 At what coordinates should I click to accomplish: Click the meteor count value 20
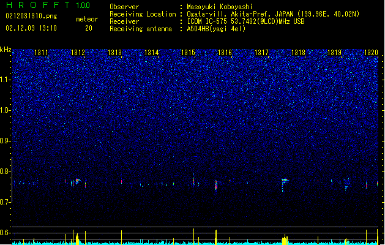89,28
